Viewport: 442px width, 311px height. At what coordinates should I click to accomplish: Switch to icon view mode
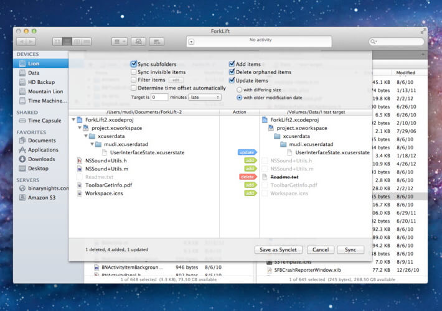(x=57, y=42)
